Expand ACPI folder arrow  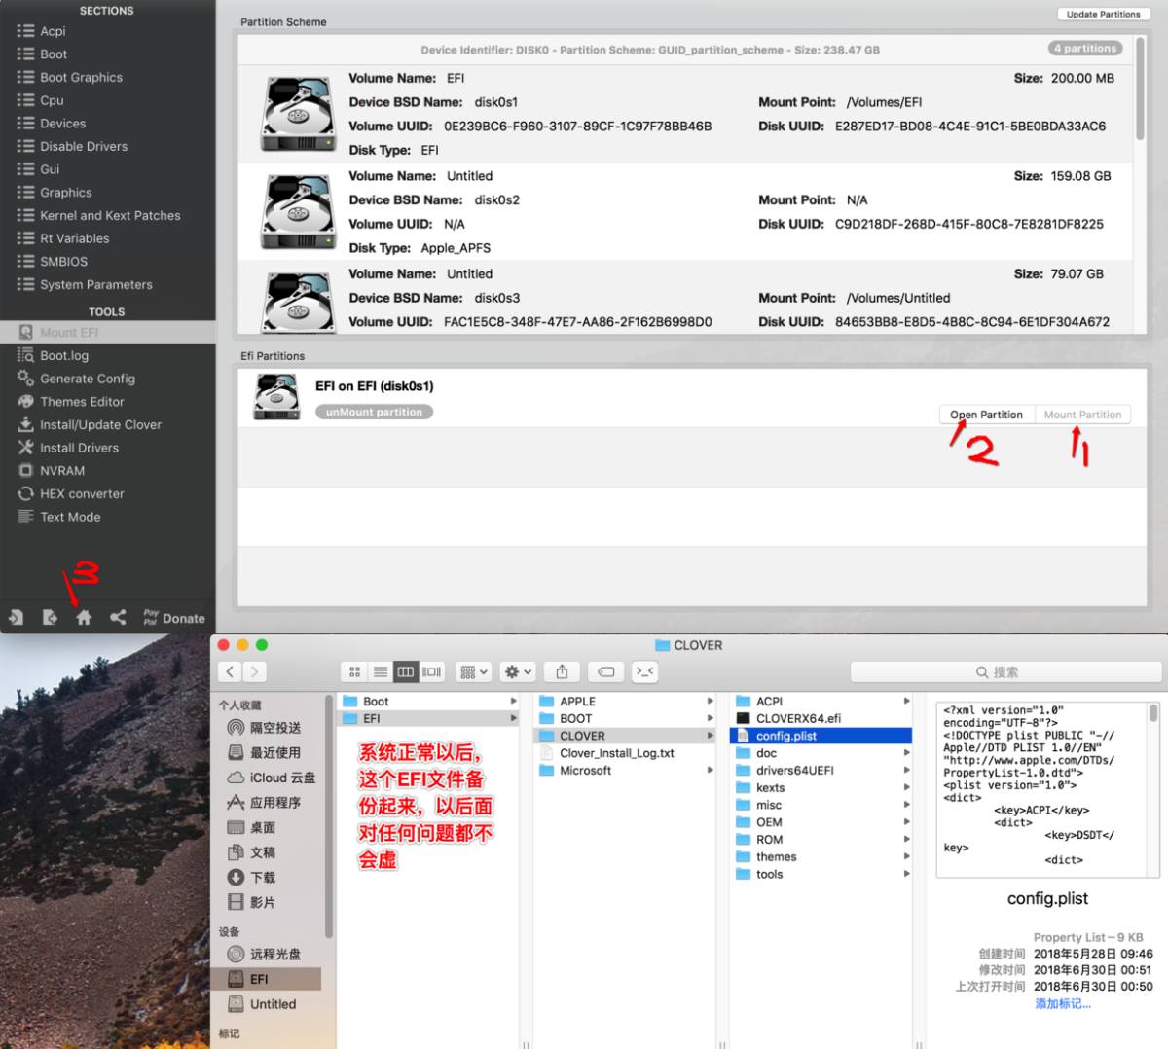click(x=906, y=701)
